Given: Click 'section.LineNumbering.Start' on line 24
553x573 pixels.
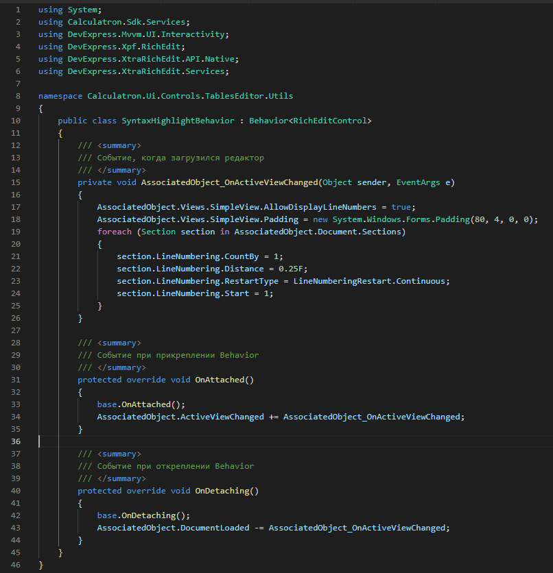Looking at the screenshot, I should [x=183, y=294].
